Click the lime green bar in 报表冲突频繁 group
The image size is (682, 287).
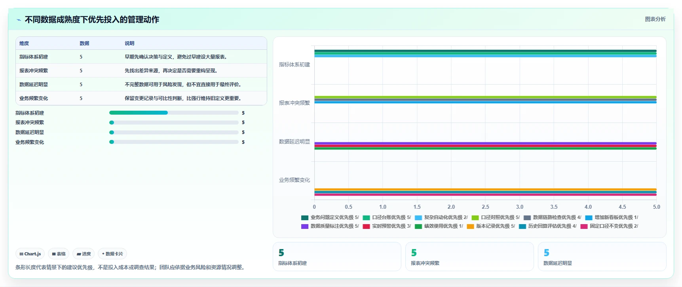point(485,97)
